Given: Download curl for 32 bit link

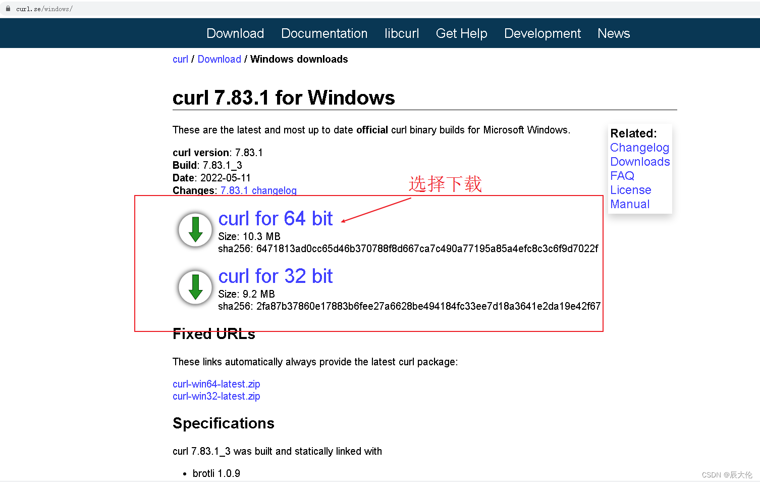Looking at the screenshot, I should pyautogui.click(x=276, y=276).
